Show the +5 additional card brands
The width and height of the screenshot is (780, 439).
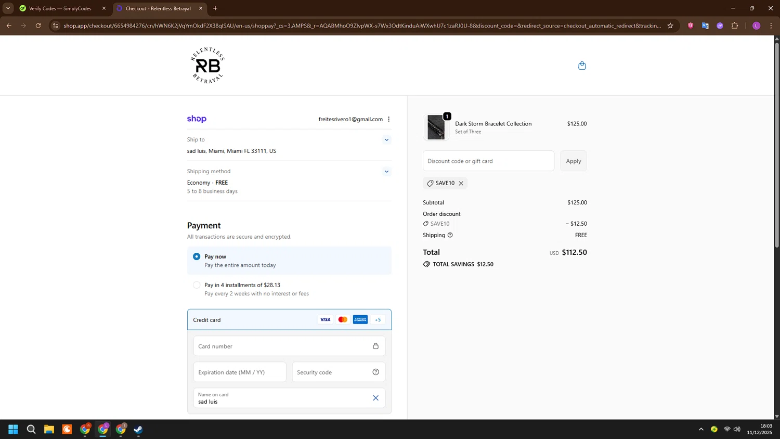(378, 319)
